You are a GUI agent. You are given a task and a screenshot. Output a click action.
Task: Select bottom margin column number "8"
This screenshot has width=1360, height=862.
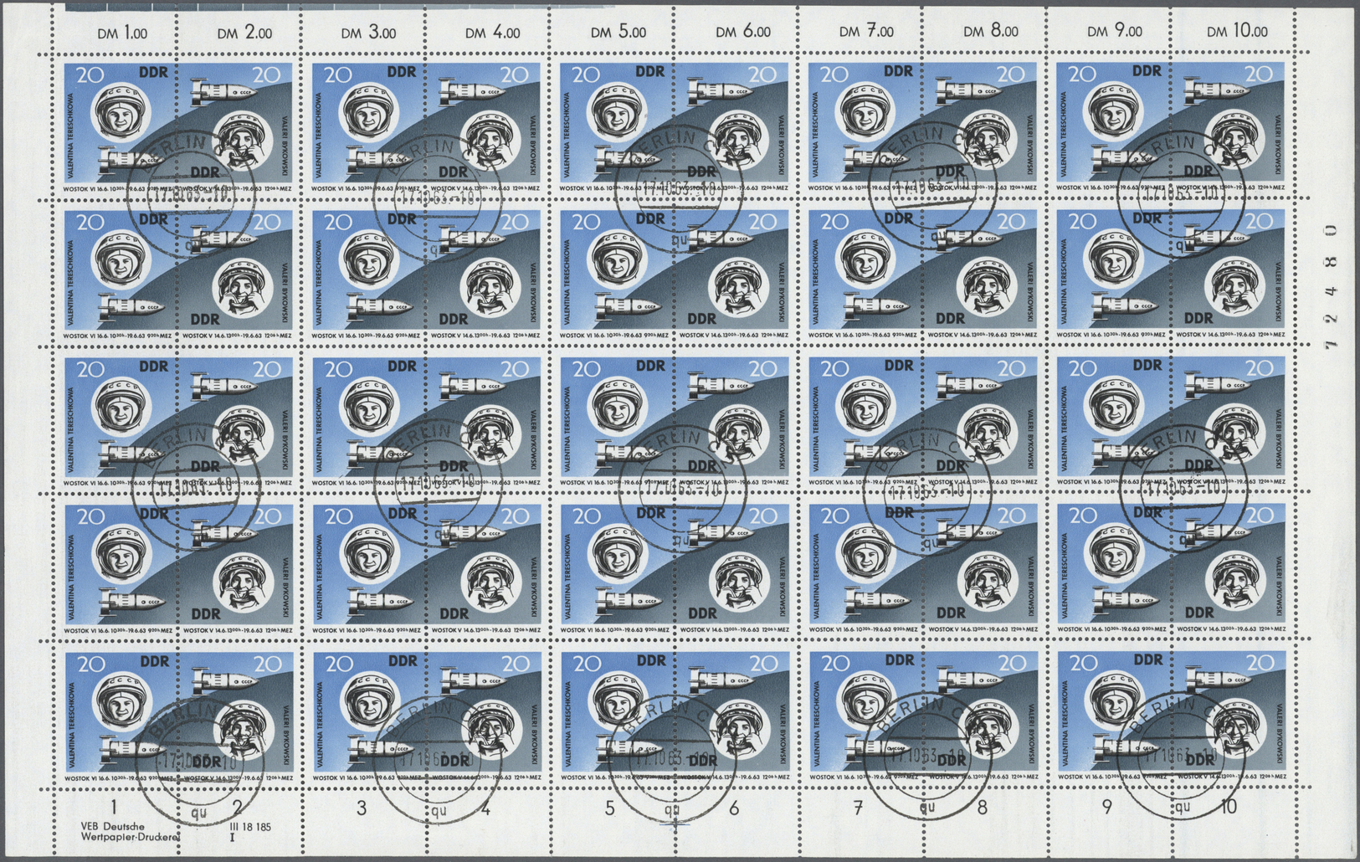983,808
